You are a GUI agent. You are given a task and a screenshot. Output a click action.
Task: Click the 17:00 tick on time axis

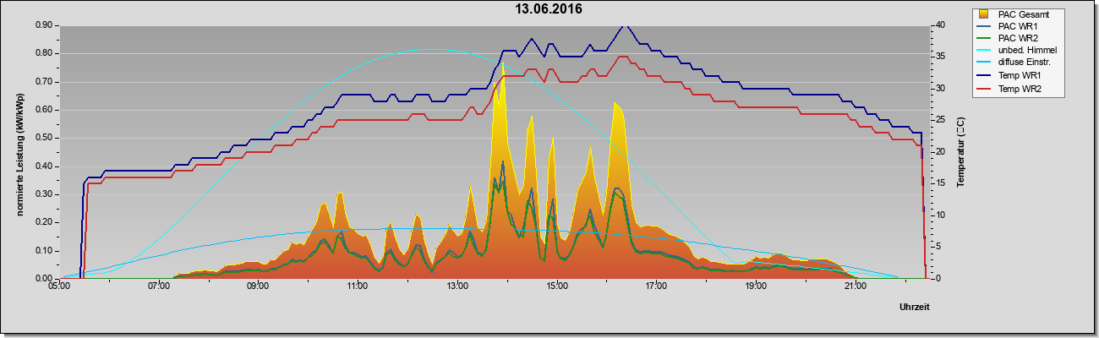(x=656, y=286)
